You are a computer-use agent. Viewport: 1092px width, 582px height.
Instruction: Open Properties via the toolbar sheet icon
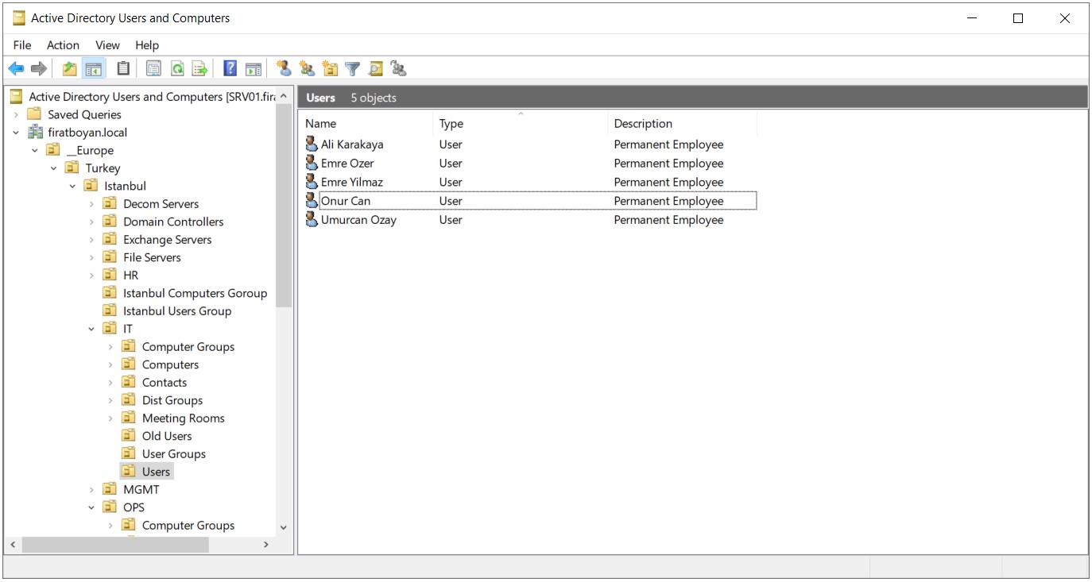(x=153, y=69)
